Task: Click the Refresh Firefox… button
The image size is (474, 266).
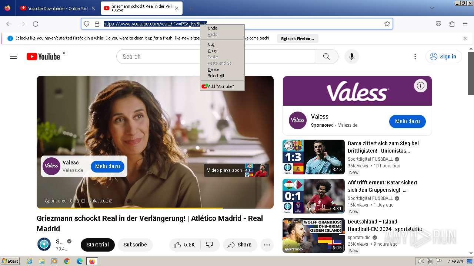Action: 297,38
